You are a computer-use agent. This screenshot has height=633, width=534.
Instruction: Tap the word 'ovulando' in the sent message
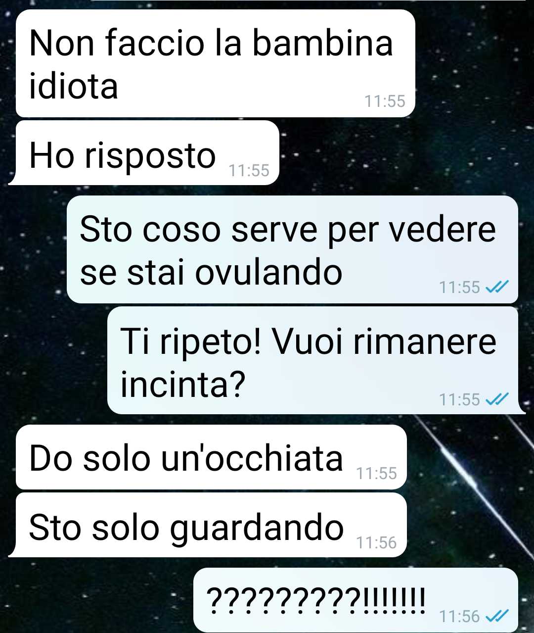click(268, 272)
